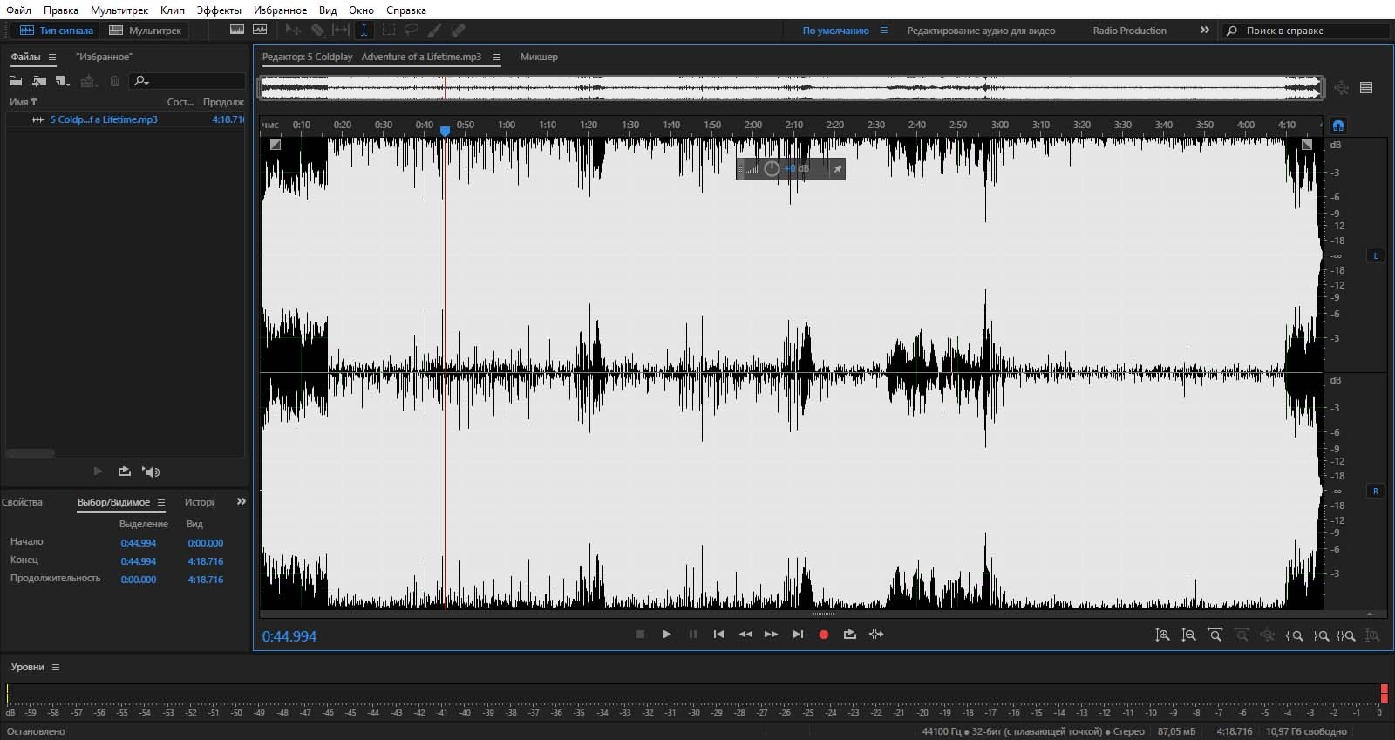
Task: Click the red Record button
Action: [824, 635]
